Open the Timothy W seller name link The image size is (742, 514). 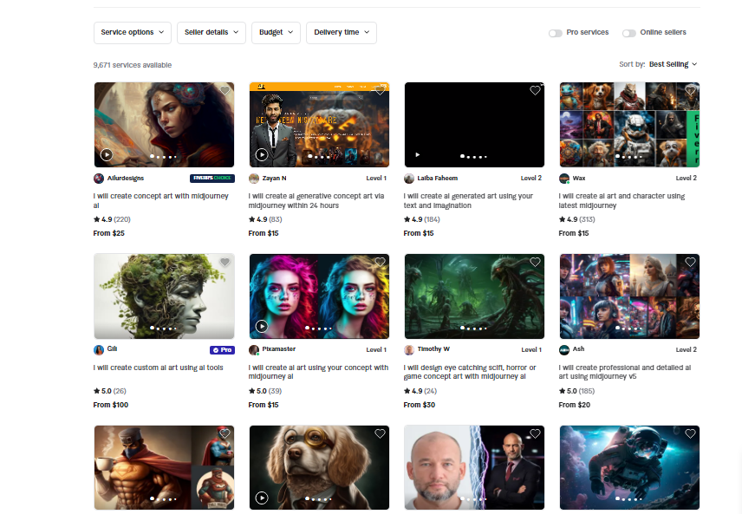[x=433, y=348]
